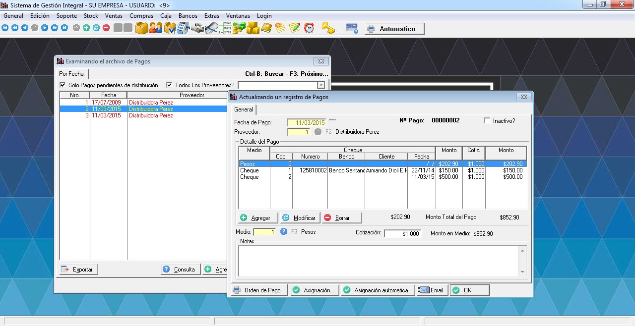Click the Orden de Pago button

[x=258, y=290]
